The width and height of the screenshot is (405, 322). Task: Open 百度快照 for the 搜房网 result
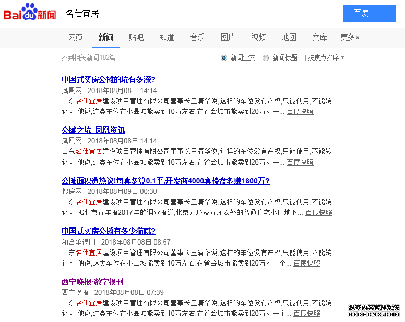(x=319, y=213)
